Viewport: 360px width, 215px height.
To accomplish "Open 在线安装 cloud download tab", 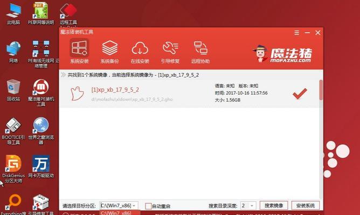I will [x=140, y=52].
